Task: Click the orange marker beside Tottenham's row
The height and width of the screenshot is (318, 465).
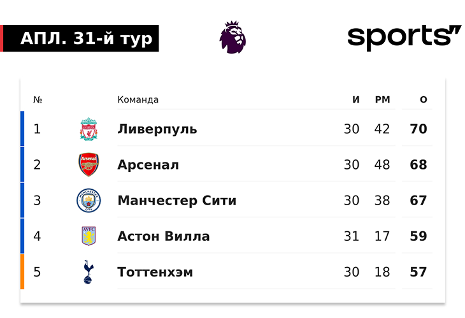Action: (22, 272)
